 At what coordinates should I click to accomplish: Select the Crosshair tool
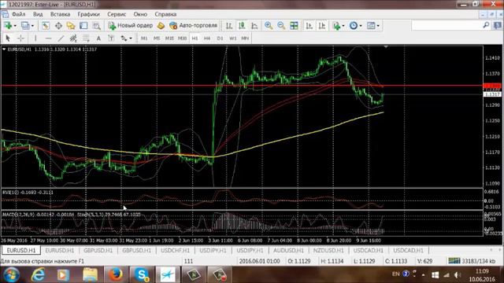(x=20, y=39)
